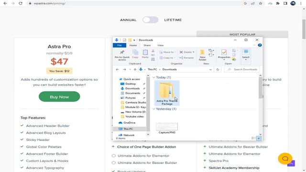Open recent locations dropdown arrow

(x=130, y=69)
